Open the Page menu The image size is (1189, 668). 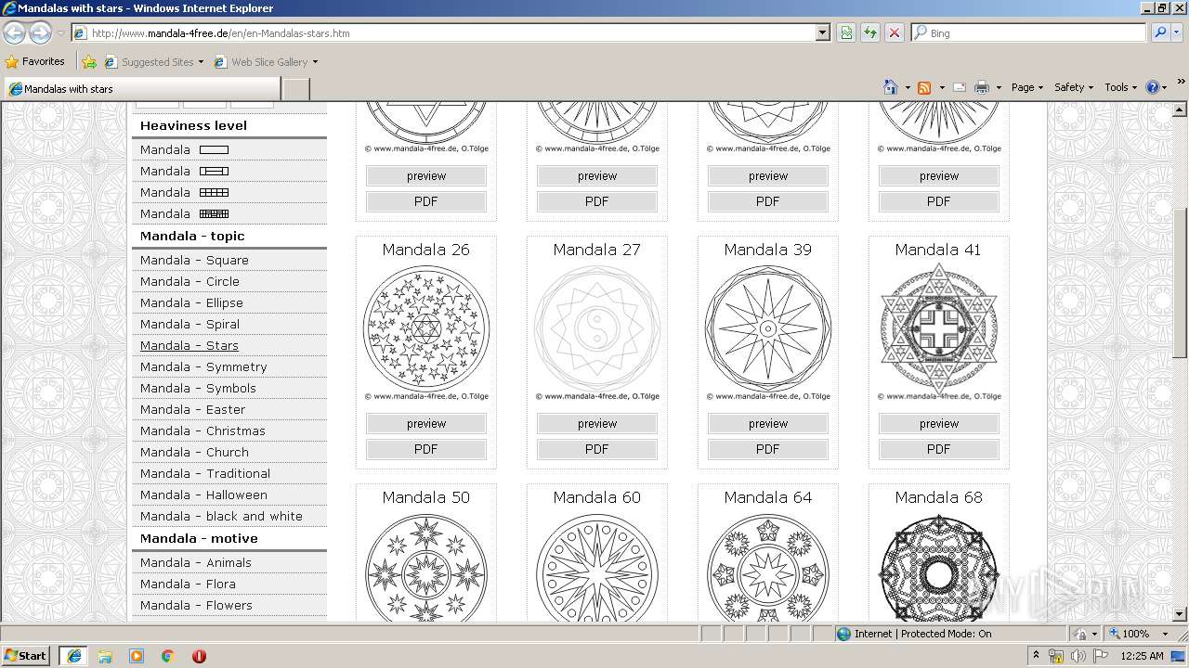pos(1026,87)
